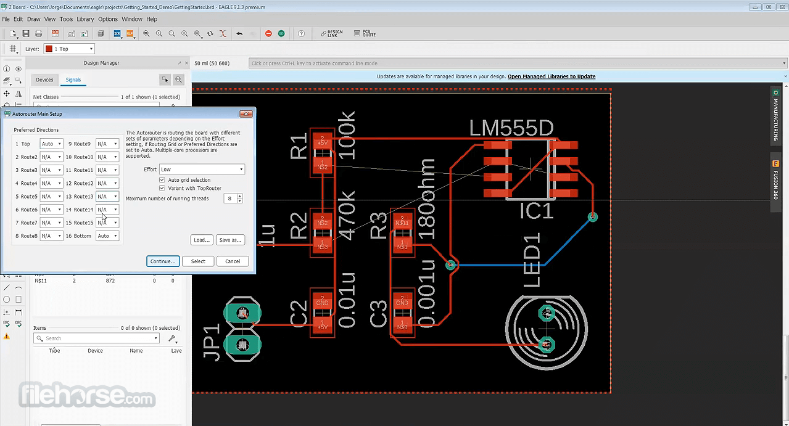Open help via question mark icon

(301, 33)
